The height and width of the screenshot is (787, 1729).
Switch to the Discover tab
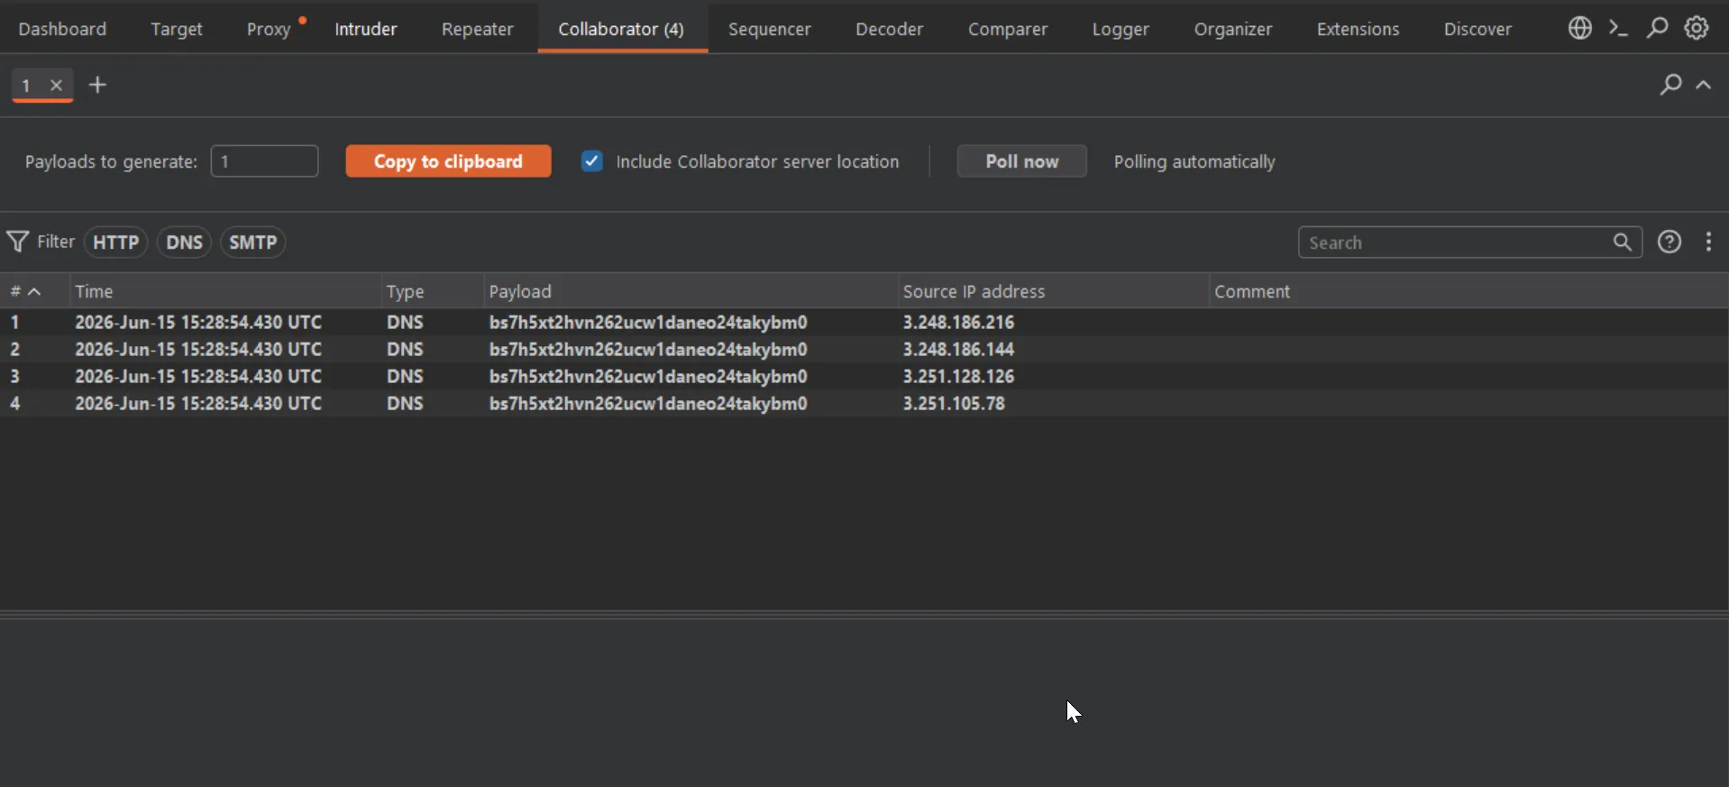click(1477, 29)
